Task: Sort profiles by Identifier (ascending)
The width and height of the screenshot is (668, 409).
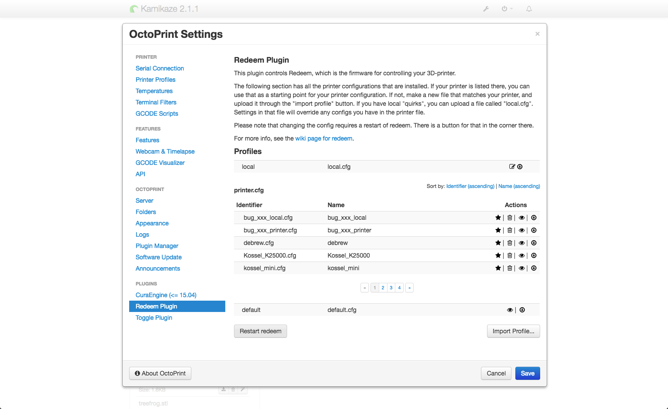Action: [470, 186]
